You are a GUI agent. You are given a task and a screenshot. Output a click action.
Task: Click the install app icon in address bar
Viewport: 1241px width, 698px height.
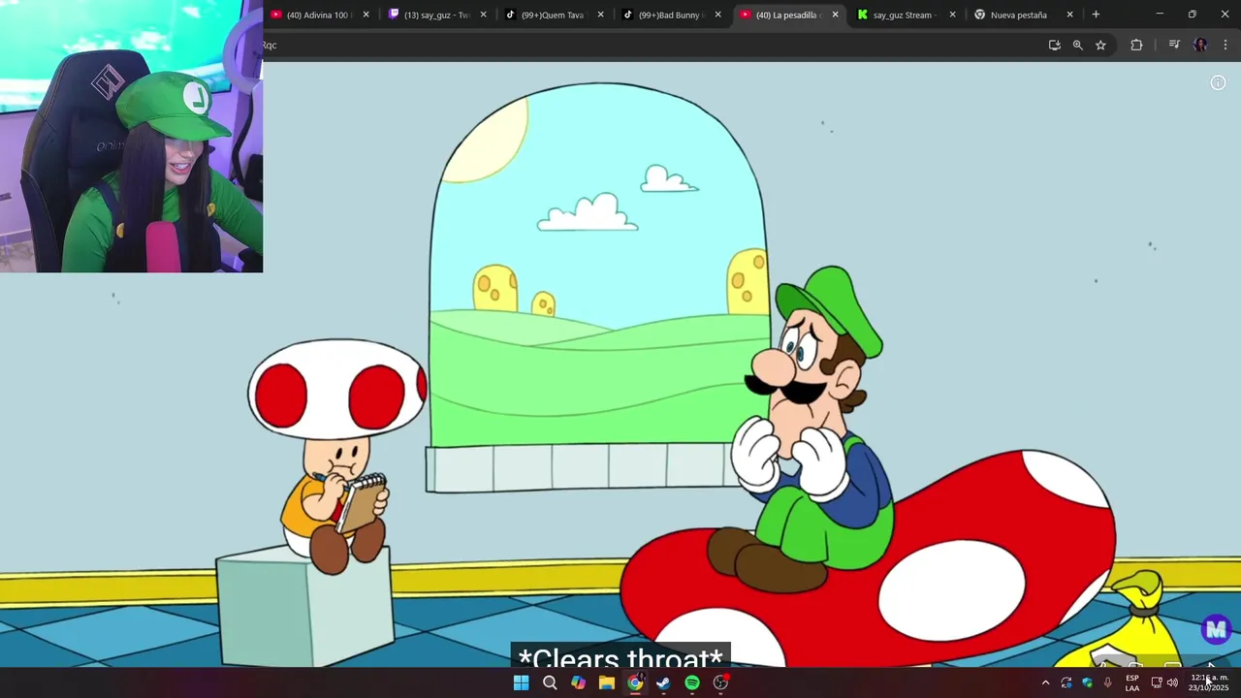point(1054,45)
